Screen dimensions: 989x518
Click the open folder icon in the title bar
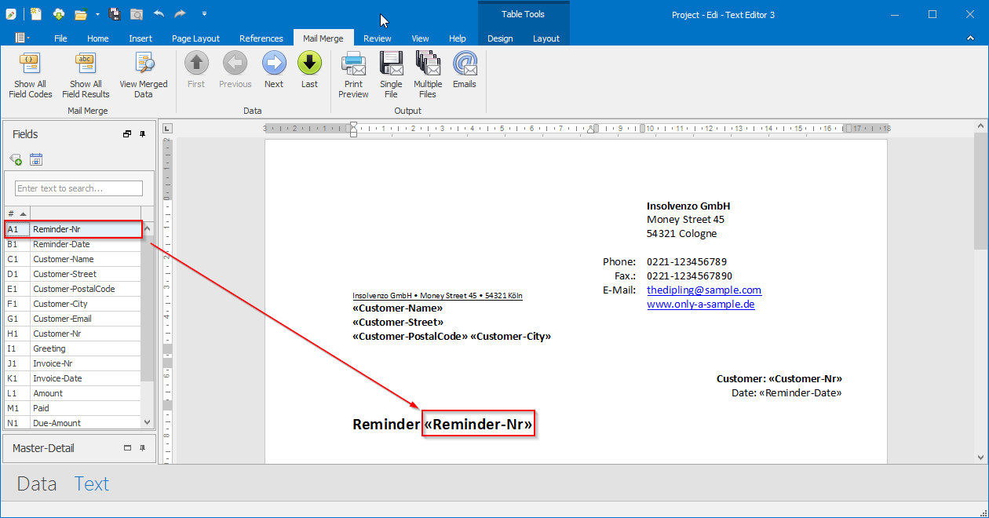click(80, 14)
